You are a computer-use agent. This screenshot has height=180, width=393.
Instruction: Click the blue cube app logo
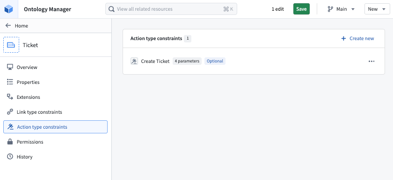tap(9, 9)
